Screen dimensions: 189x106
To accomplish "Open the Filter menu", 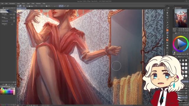I will [x=33, y=4].
